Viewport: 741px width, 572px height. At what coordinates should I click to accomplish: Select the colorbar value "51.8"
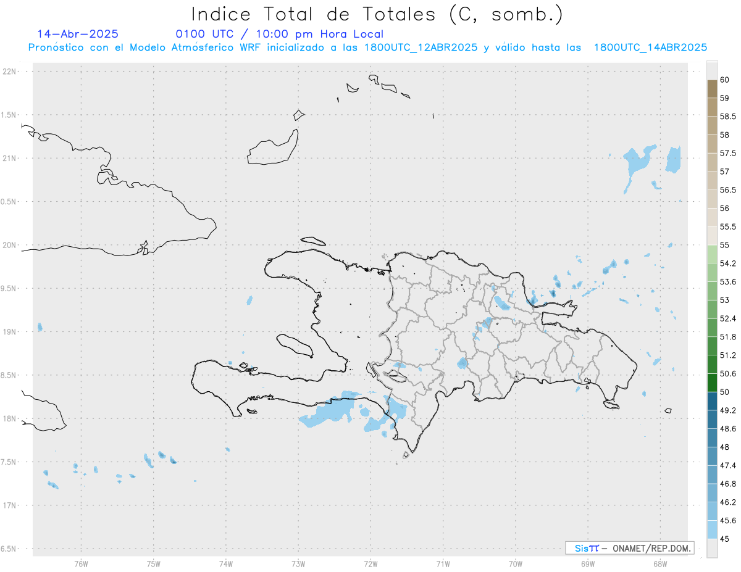[727, 337]
